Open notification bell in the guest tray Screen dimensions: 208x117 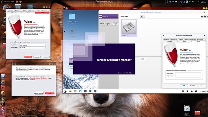187,91
